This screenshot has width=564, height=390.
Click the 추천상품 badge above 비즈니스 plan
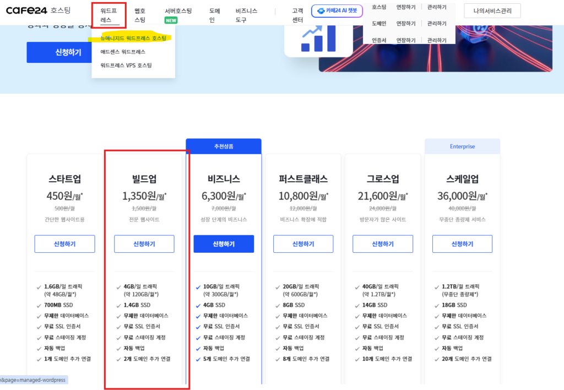click(x=223, y=147)
